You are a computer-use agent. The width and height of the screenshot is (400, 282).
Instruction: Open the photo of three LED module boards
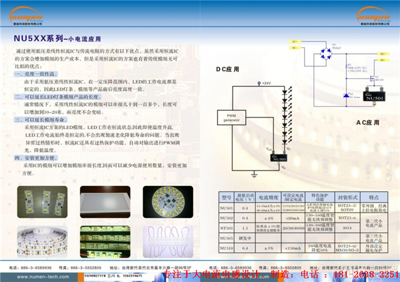pos(43,202)
